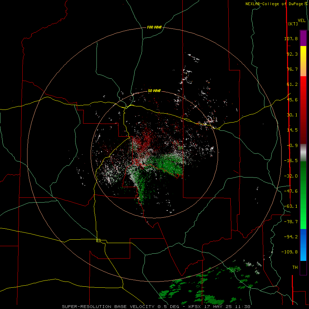This screenshot has height=309, width=309.
Task: Click the TH range-folded legend label
Action: [295, 267]
